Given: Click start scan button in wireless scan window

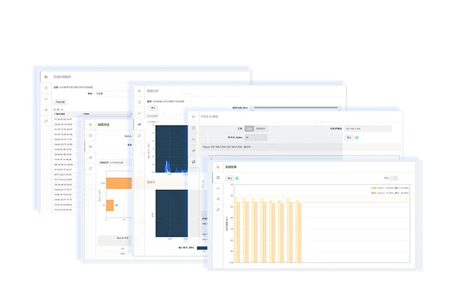Looking at the screenshot, I should [60, 102].
